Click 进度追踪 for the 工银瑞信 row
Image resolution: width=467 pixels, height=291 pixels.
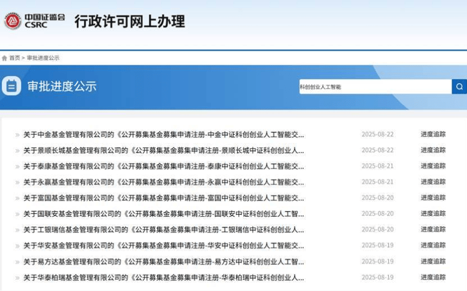tap(433, 230)
